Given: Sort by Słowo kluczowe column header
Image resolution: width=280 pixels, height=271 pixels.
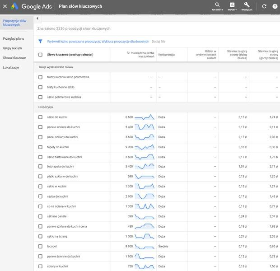Looking at the screenshot, I should click(70, 55).
